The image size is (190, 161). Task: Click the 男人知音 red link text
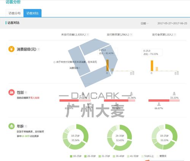(35, 98)
